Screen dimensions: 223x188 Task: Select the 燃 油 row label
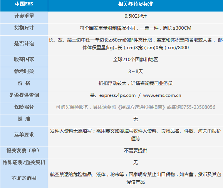coord(24,119)
